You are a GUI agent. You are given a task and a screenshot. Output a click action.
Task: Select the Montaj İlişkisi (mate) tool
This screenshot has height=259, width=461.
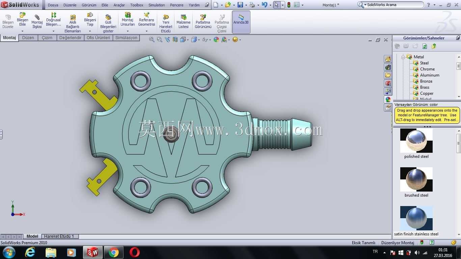click(x=37, y=22)
